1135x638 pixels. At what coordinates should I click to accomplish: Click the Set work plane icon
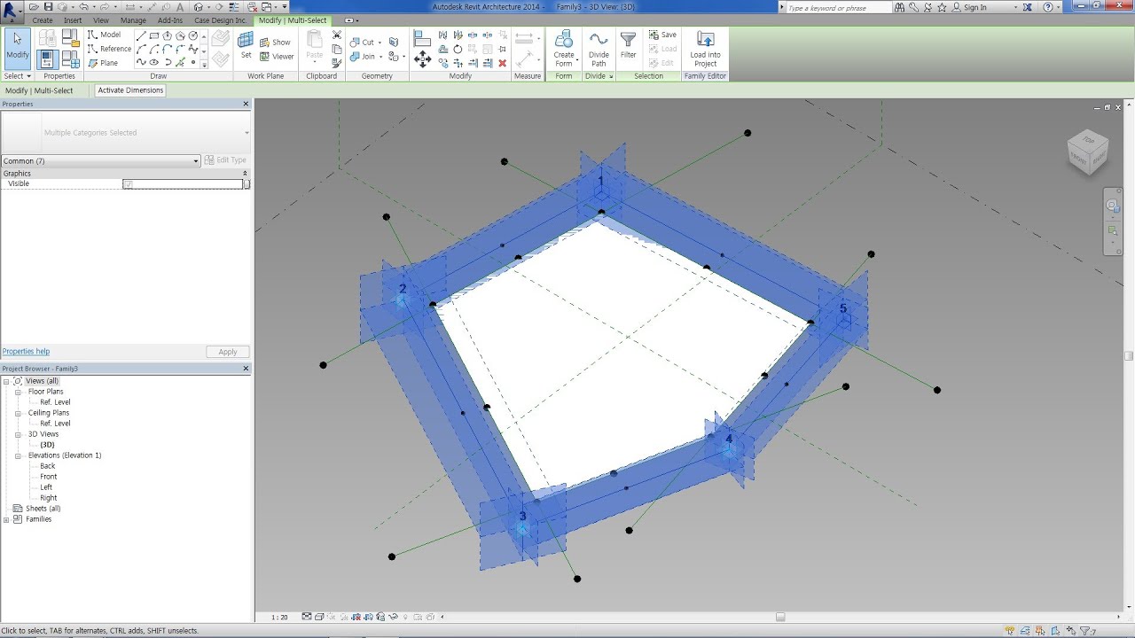pos(246,45)
